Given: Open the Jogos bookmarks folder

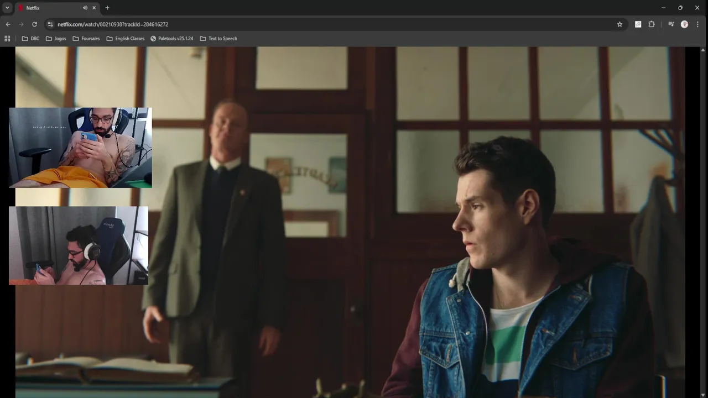Looking at the screenshot, I should click(56, 39).
